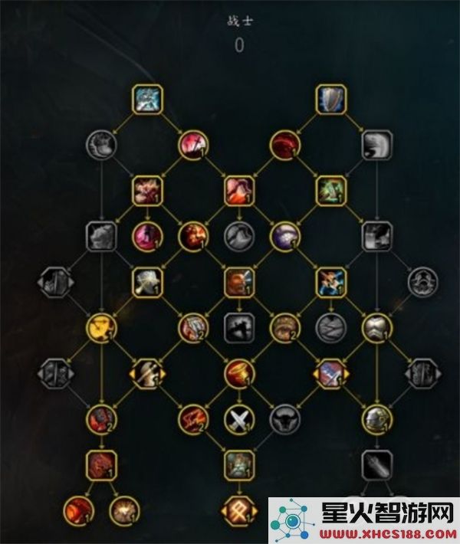
Task: Choose the golden rune talent at the bottom
Action: click(239, 511)
